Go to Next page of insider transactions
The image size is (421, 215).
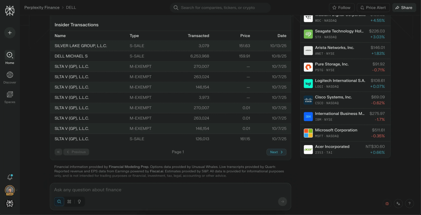point(277,152)
